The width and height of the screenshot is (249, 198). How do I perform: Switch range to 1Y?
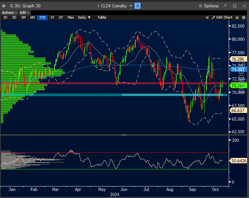click(x=52, y=17)
